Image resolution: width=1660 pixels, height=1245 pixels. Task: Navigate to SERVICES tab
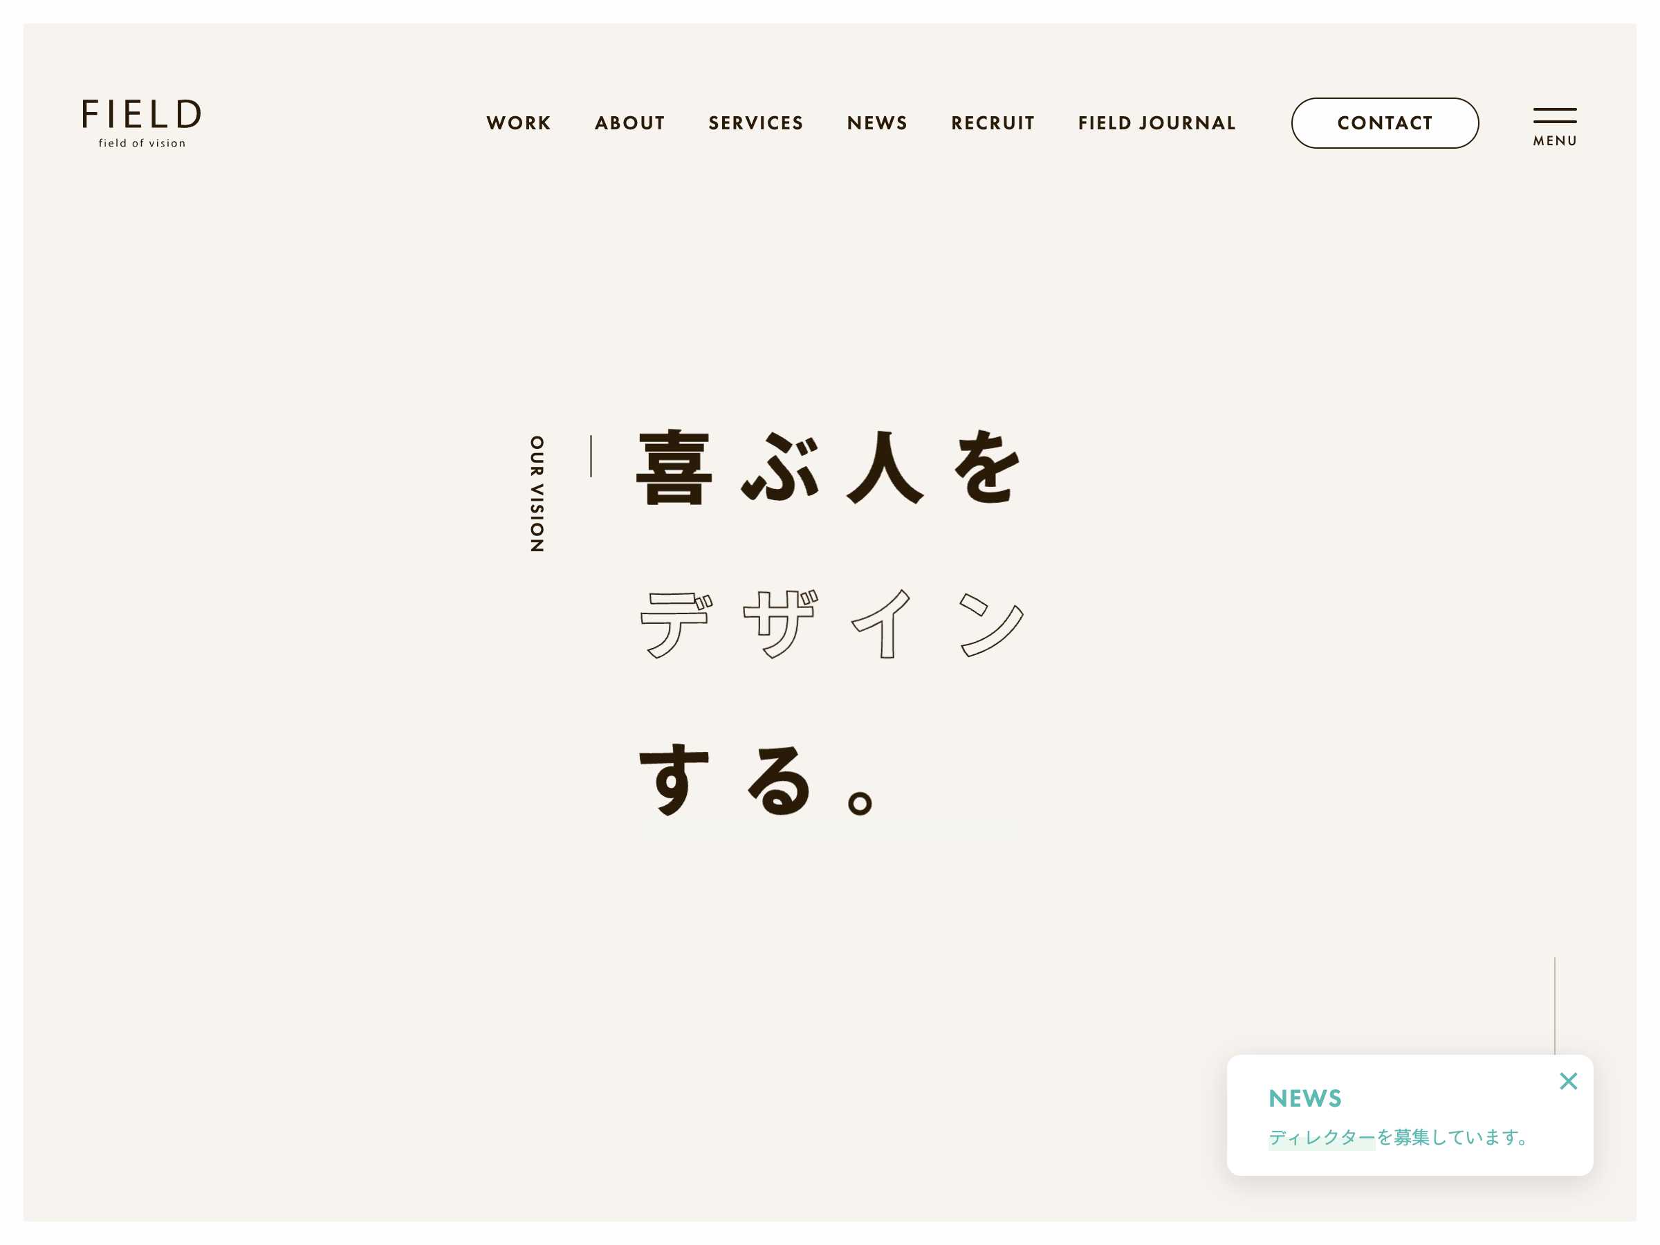[x=757, y=123]
